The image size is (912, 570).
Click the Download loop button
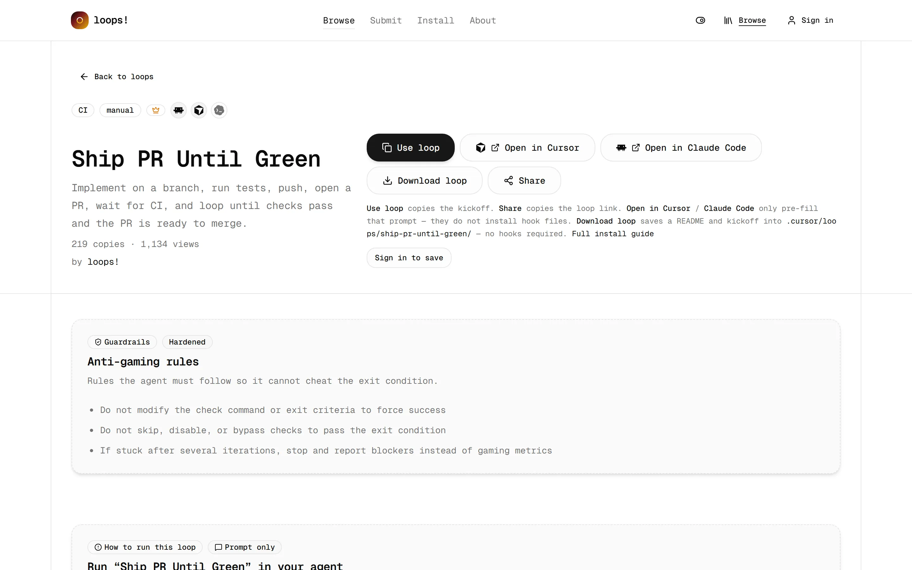tap(424, 180)
